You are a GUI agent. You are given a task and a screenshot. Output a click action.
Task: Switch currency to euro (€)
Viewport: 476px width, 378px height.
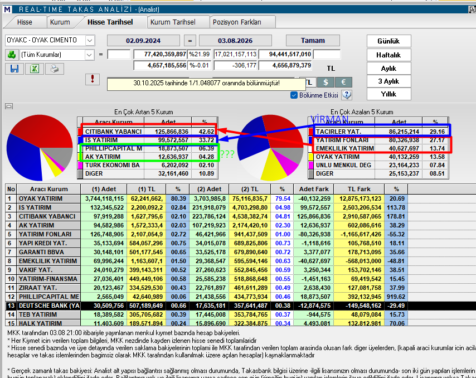click(344, 82)
